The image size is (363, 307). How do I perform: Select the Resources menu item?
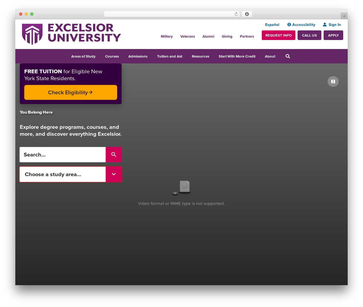pyautogui.click(x=201, y=56)
